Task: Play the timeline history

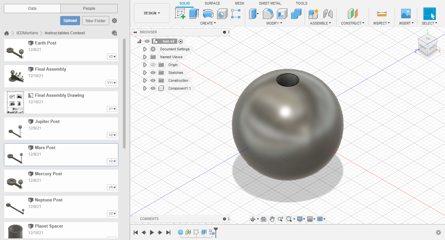Action: click(x=152, y=232)
